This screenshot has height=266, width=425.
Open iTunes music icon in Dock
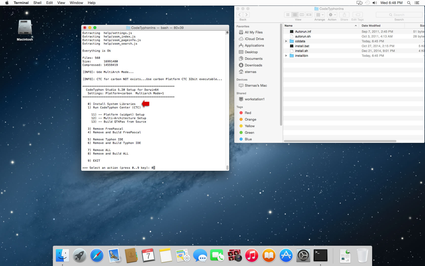pos(251,255)
